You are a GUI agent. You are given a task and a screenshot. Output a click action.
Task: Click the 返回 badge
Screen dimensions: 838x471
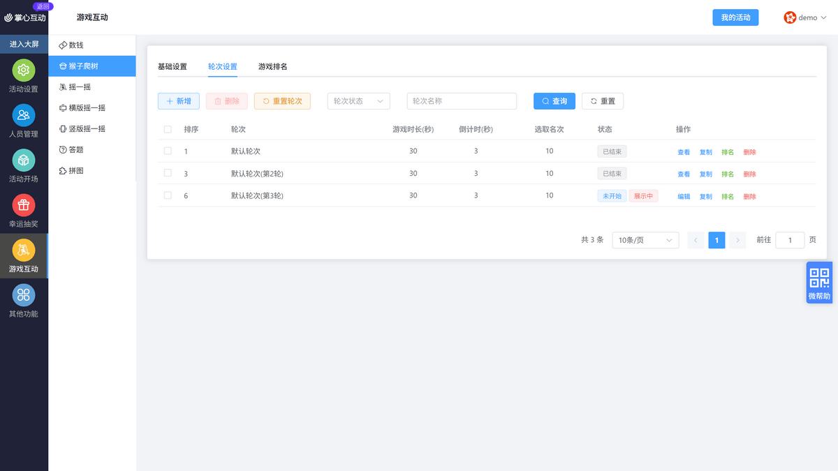[43, 6]
